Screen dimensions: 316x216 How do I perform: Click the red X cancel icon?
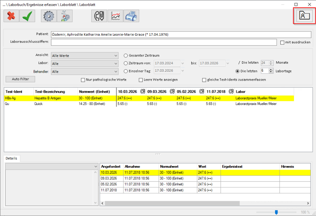click(x=11, y=16)
